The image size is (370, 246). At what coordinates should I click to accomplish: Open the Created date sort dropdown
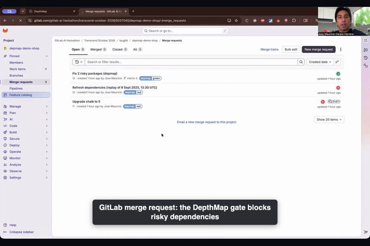(x=320, y=62)
